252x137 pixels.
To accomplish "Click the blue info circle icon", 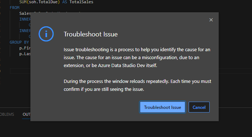I will 46,34.
